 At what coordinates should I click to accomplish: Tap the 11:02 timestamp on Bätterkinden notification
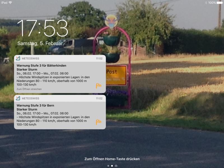[99, 59]
